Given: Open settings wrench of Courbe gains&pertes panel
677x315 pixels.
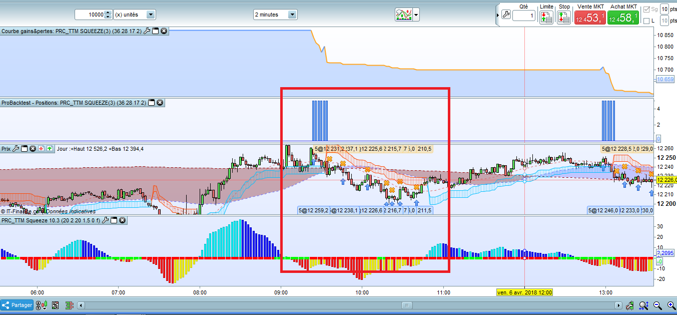Looking at the screenshot, I should point(147,31).
